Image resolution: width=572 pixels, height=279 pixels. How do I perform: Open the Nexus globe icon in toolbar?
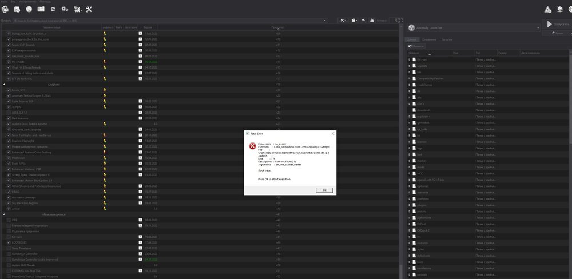(x=29, y=9)
